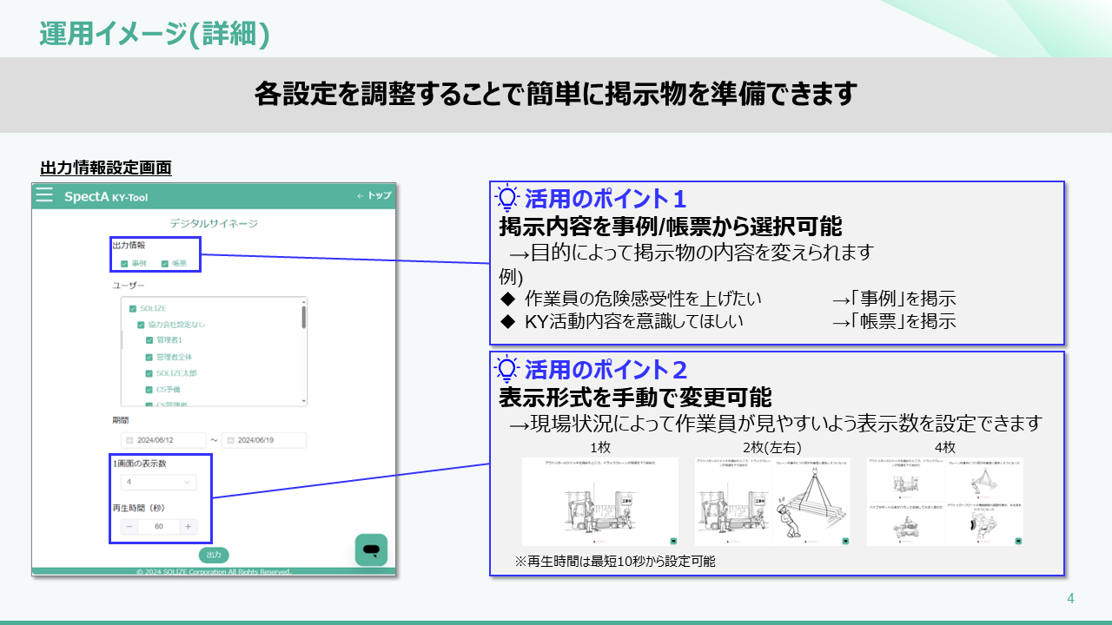Click the calendar icon in start date field
The width and height of the screenshot is (1112, 625).
coord(129,440)
